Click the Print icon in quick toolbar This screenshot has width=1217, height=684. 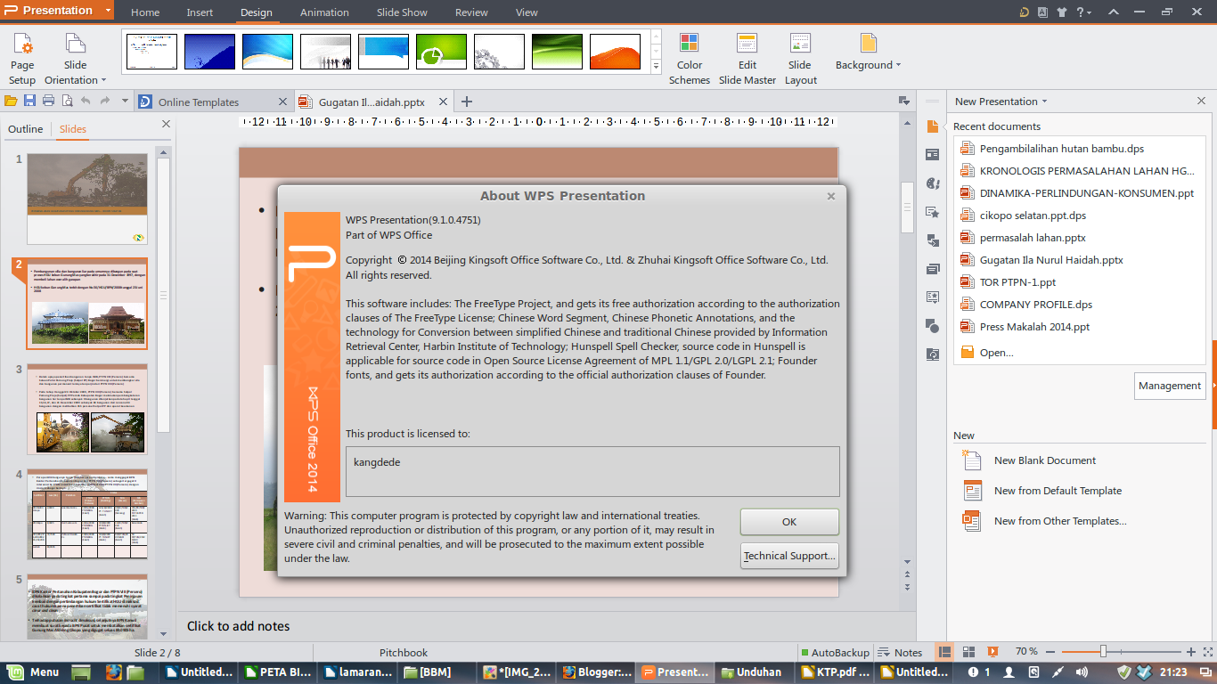click(49, 102)
